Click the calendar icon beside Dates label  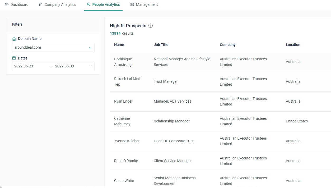coord(14,58)
